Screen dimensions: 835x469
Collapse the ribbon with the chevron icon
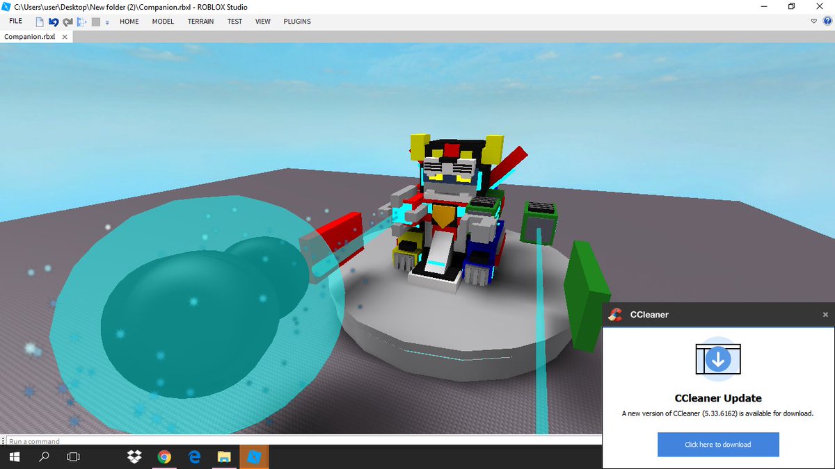(x=814, y=22)
